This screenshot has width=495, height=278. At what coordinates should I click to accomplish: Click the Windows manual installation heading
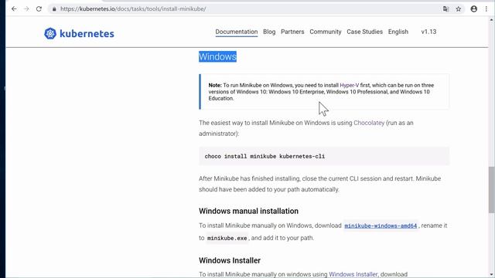(248, 211)
